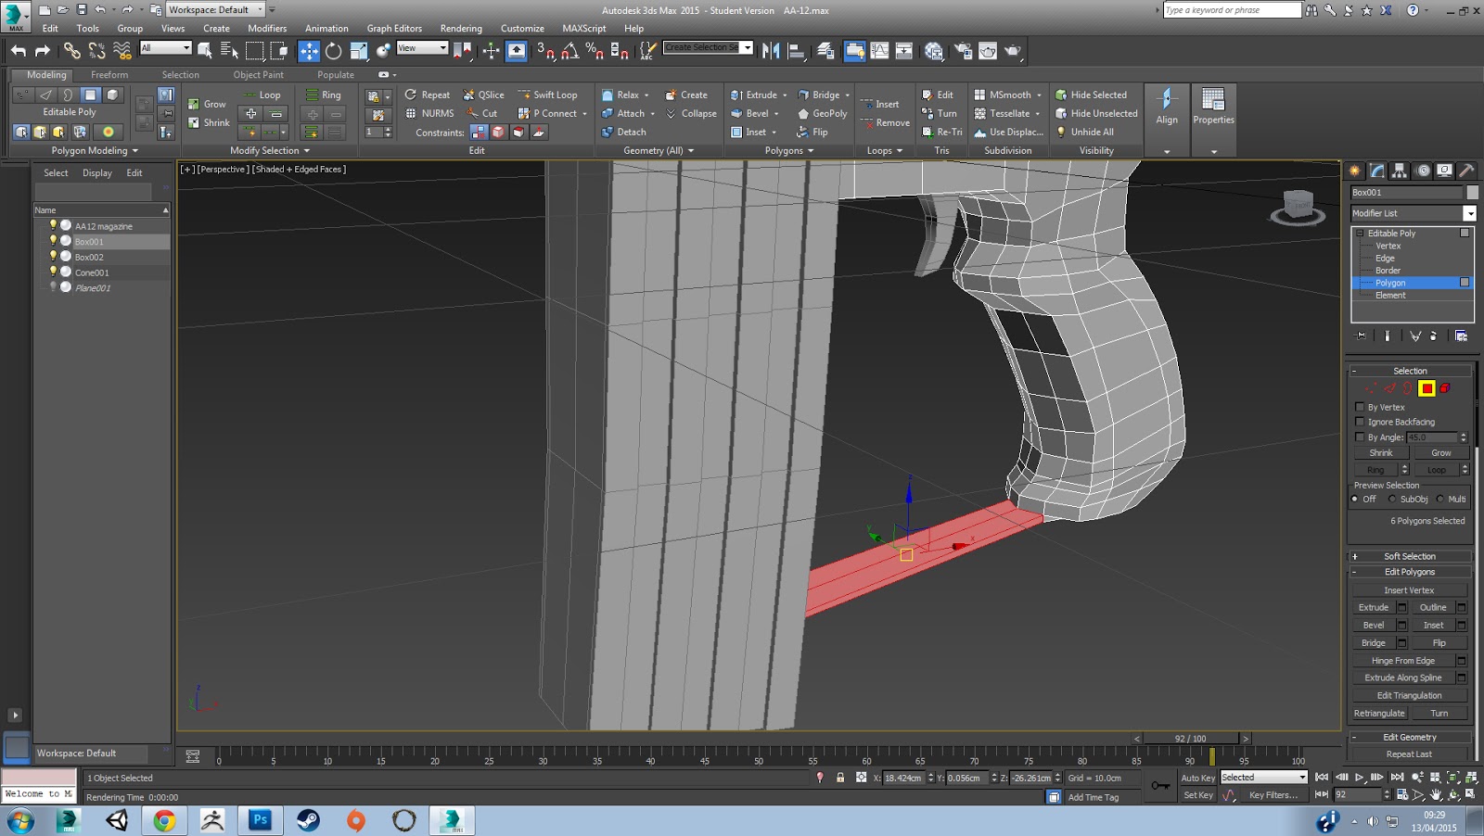Expand the Soft Selection rollout
Screen dimensions: 1484x836
click(x=1409, y=556)
